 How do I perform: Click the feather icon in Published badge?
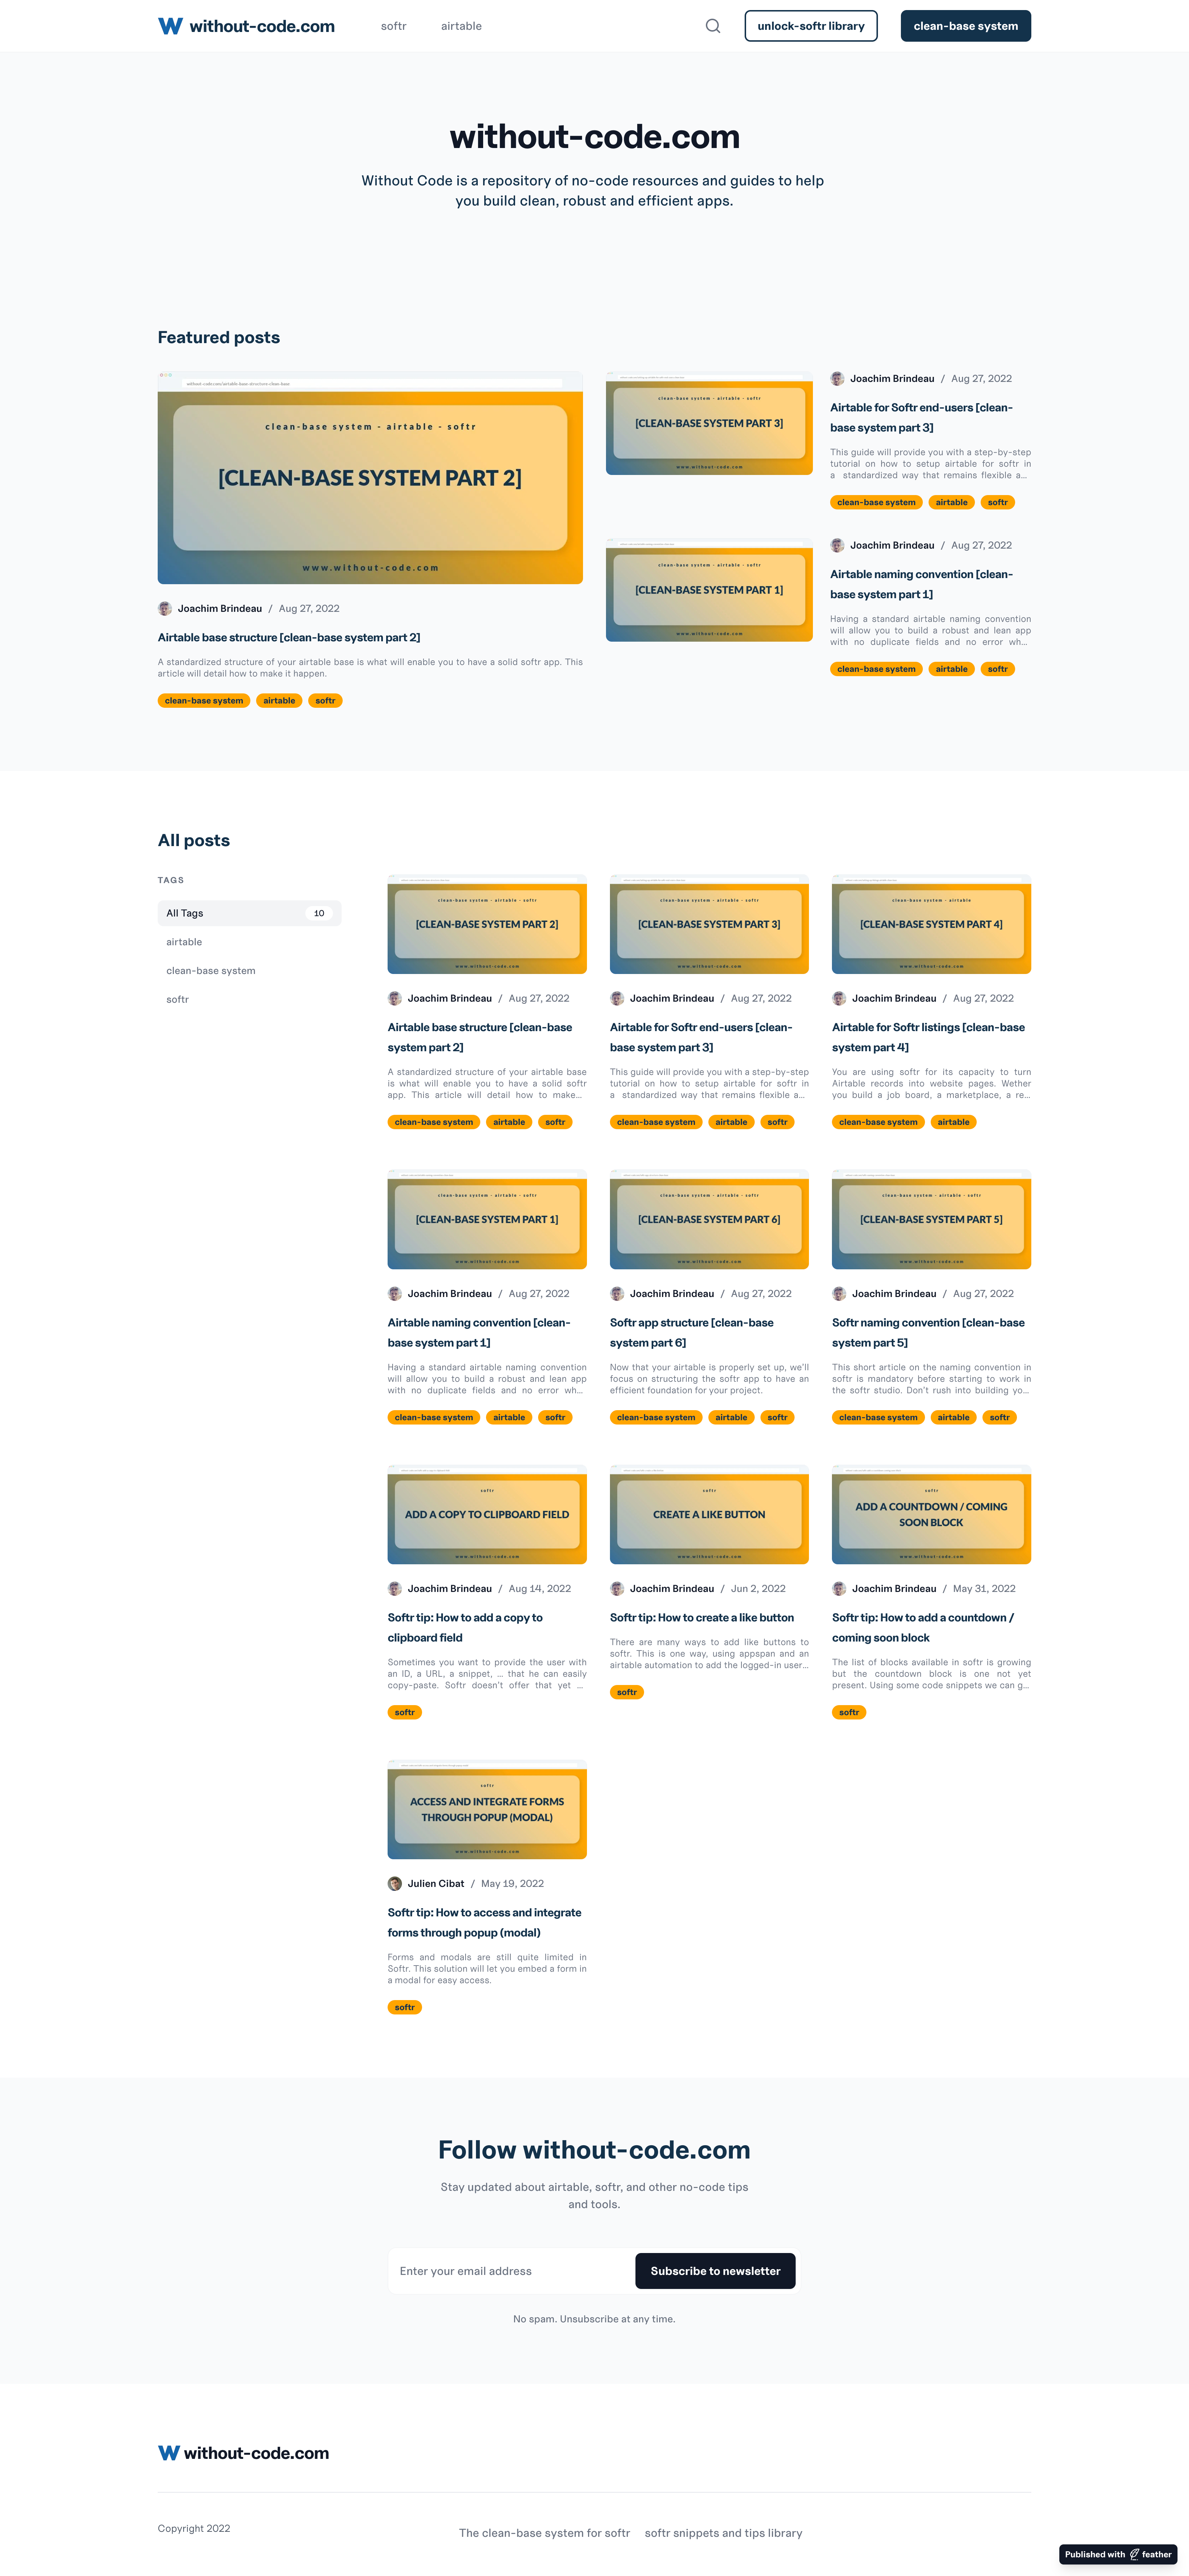[x=1134, y=2554]
